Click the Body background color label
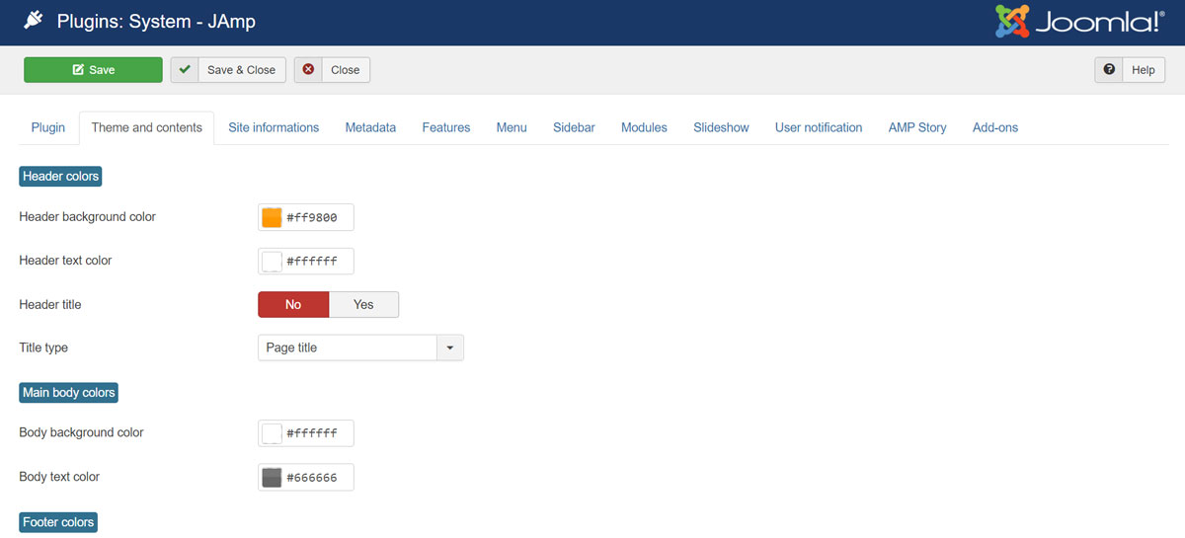The height and width of the screenshot is (538, 1185). [82, 432]
